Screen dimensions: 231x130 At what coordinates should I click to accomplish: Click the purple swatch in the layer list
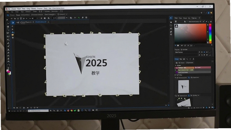coord(177,73)
